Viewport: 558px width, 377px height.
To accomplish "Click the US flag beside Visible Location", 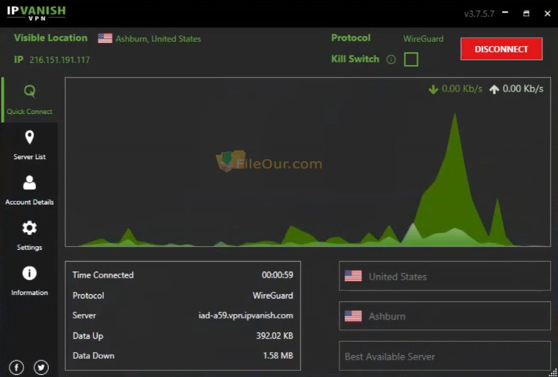I will click(105, 38).
